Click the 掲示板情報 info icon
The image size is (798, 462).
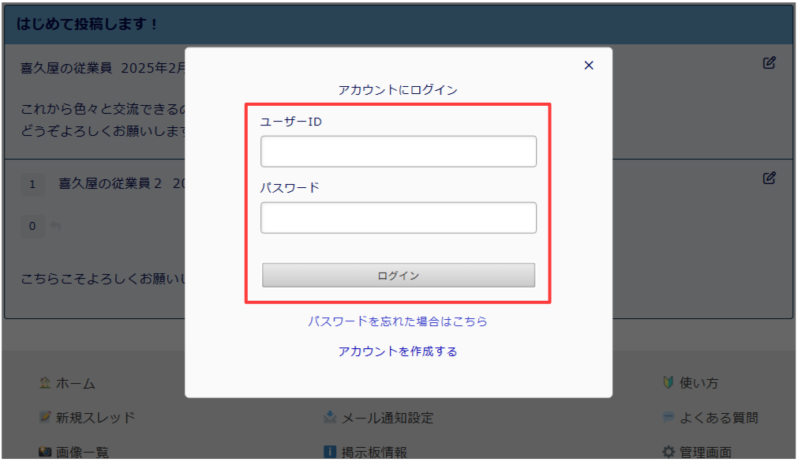point(330,452)
